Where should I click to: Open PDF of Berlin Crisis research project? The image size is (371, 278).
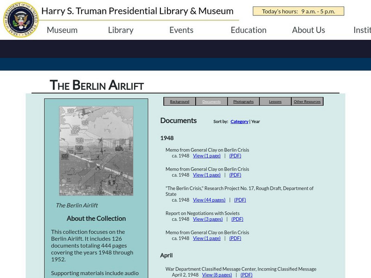pos(240,200)
